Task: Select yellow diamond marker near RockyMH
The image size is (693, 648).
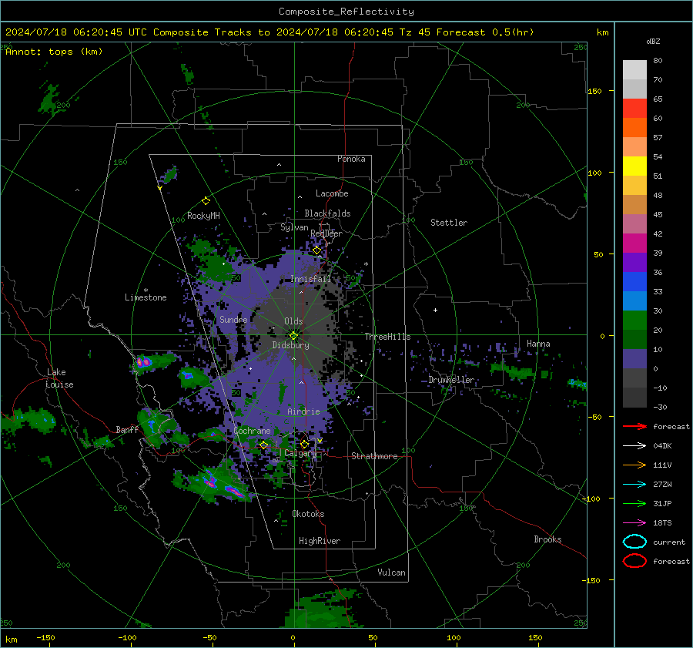Action: pos(206,201)
